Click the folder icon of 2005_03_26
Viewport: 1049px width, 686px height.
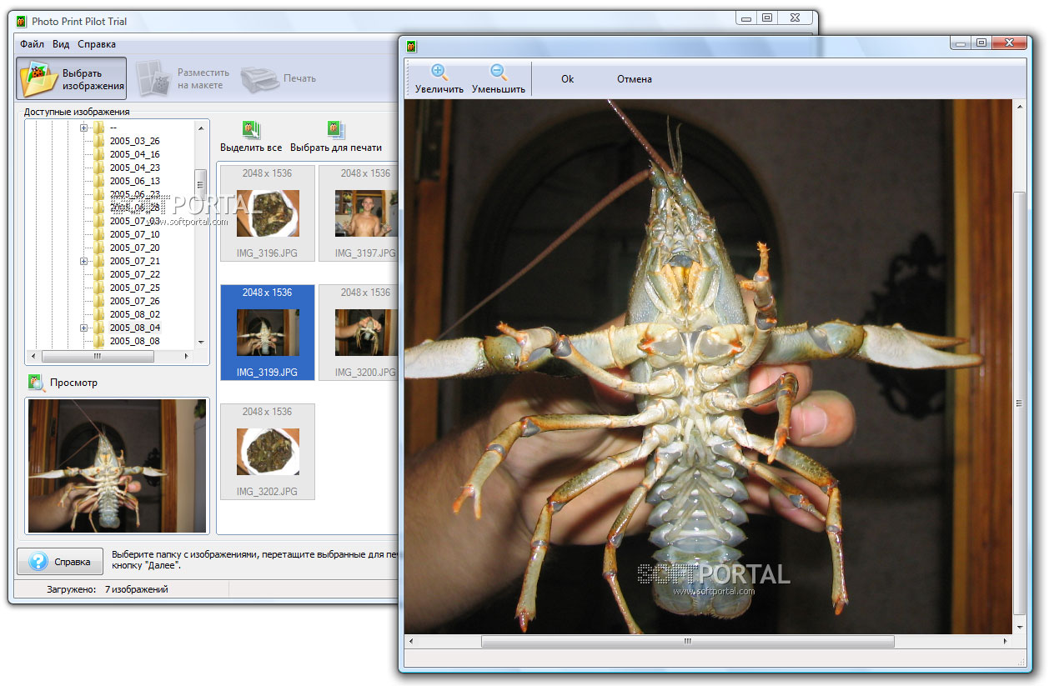pos(99,141)
